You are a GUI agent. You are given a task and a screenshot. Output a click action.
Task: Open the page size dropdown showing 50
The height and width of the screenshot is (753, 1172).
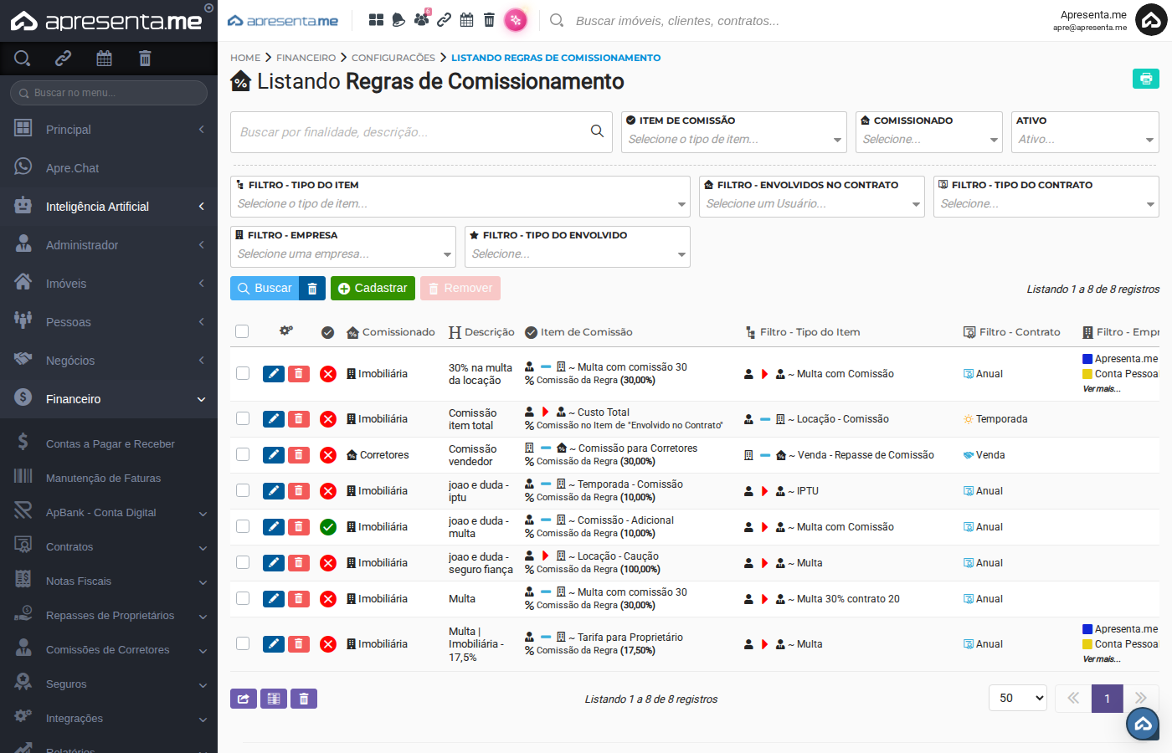[x=1018, y=698]
